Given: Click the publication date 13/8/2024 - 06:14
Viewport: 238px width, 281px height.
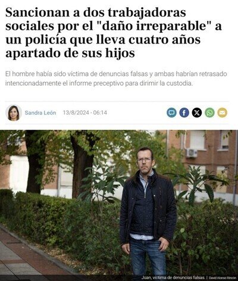Looking at the screenshot, I should pyautogui.click(x=85, y=113).
